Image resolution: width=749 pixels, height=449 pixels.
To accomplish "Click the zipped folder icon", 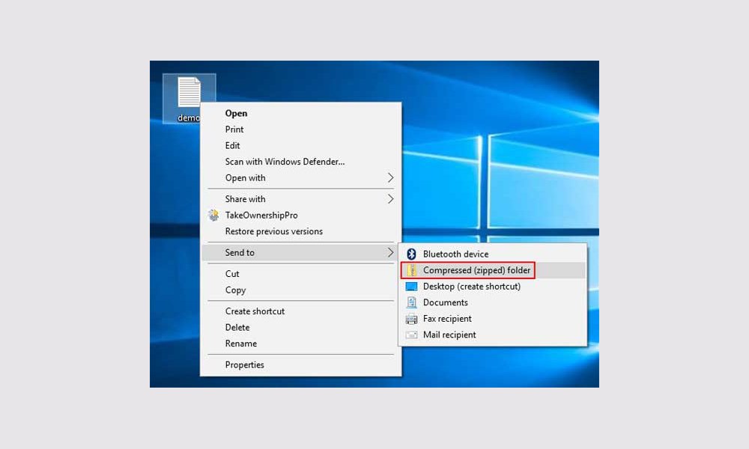I will (411, 271).
